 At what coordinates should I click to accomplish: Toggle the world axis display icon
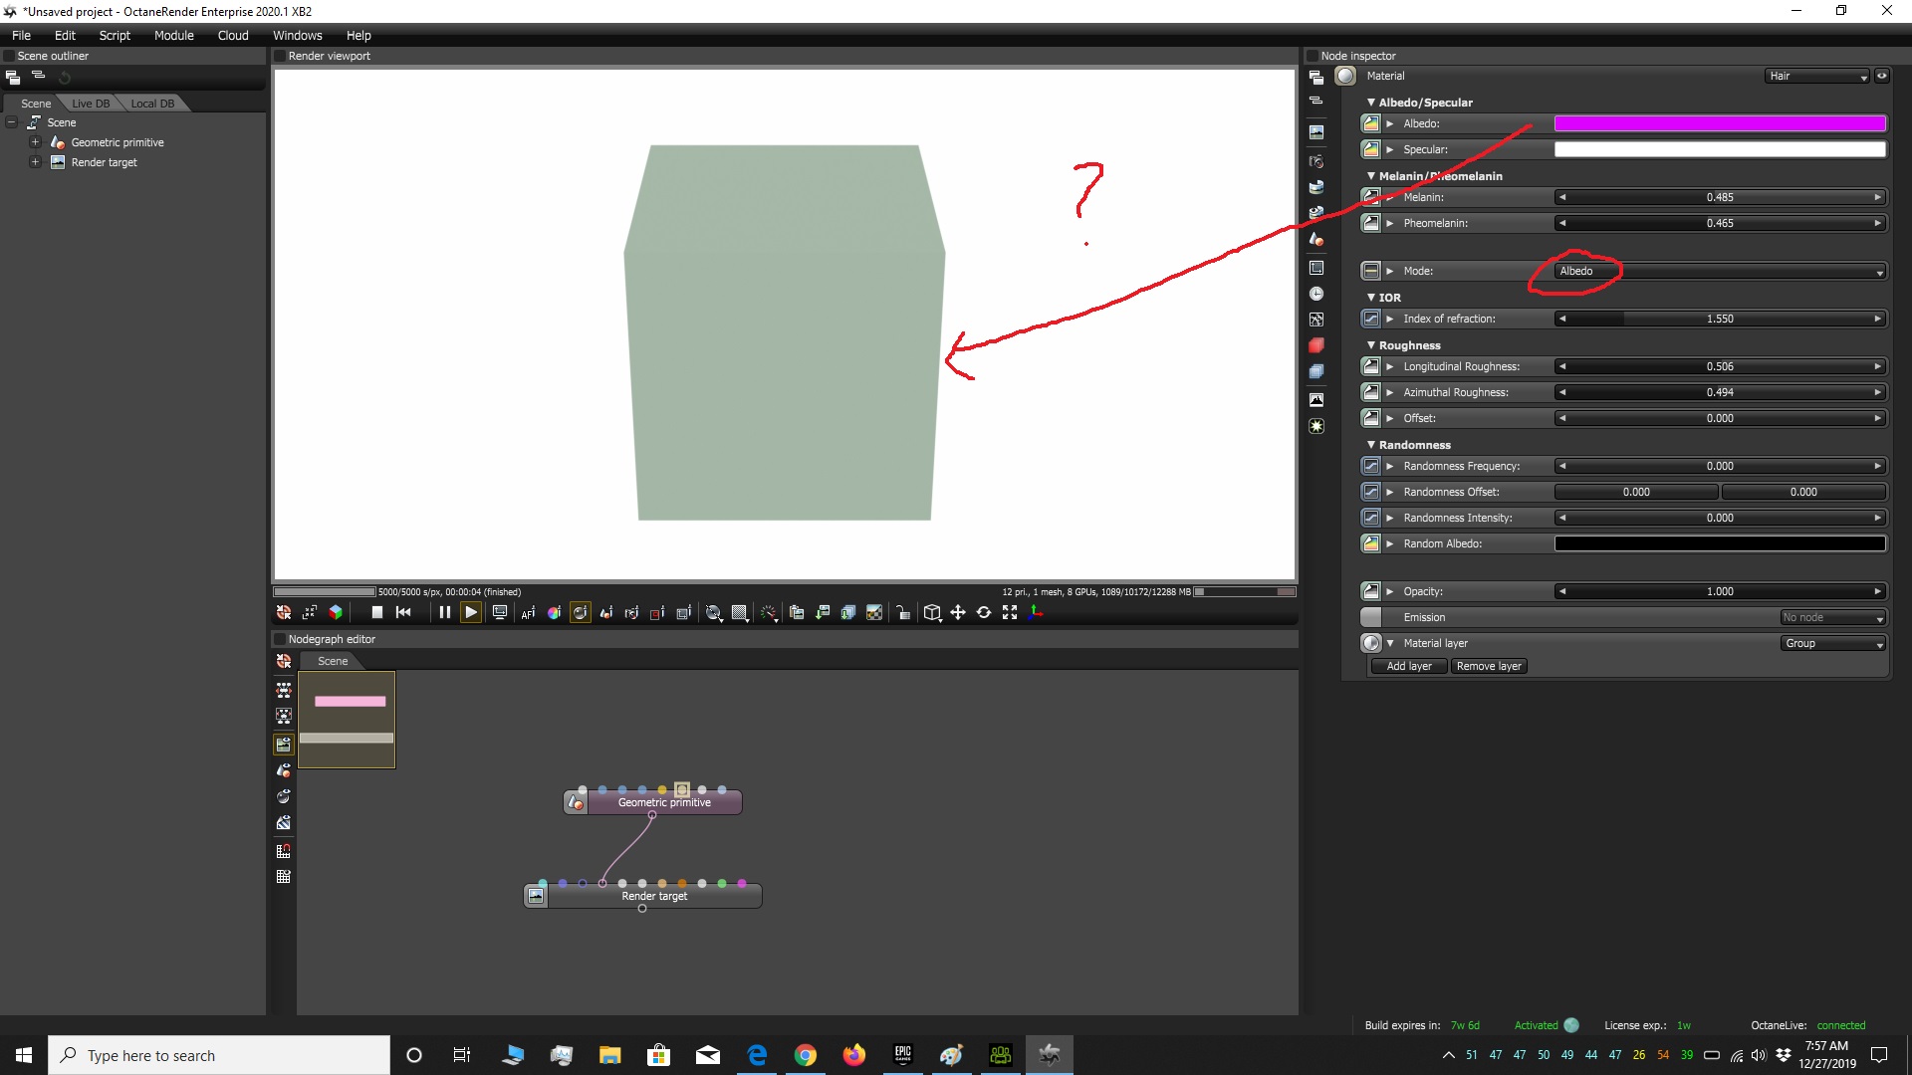1036,613
